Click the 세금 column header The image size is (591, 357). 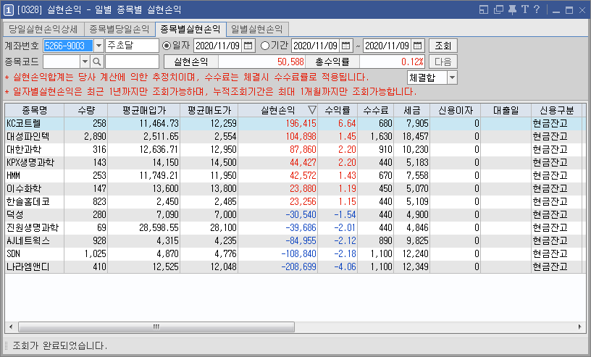click(x=412, y=111)
